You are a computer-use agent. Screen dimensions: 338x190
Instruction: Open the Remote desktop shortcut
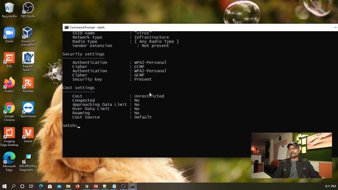28,85
